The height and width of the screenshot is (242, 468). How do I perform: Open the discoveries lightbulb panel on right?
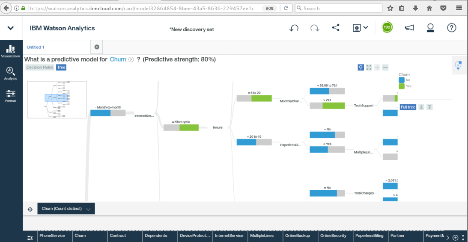tap(459, 65)
